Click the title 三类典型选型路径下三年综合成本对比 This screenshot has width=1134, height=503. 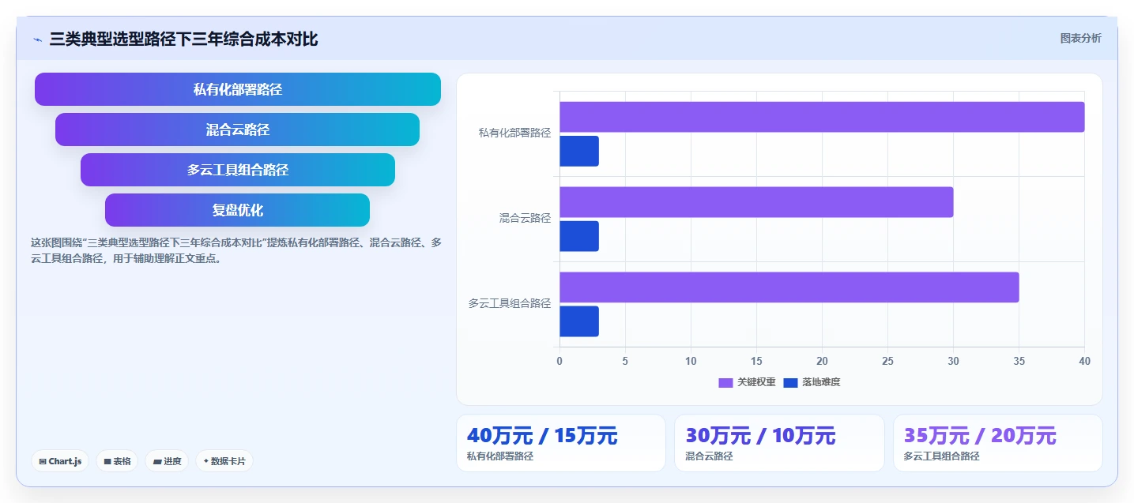184,39
